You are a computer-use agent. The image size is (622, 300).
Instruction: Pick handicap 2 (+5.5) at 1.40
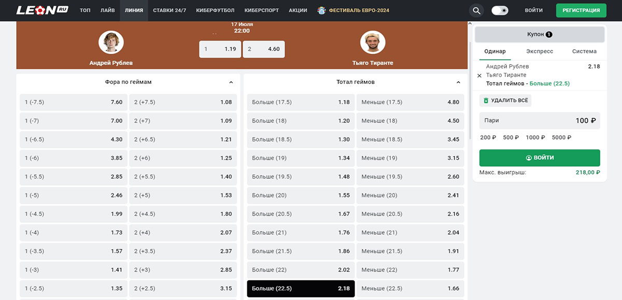tap(183, 177)
